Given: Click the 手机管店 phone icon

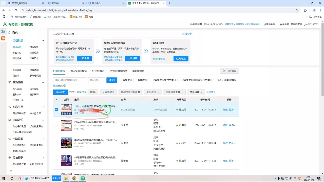Looking at the screenshot, I should point(291,24).
